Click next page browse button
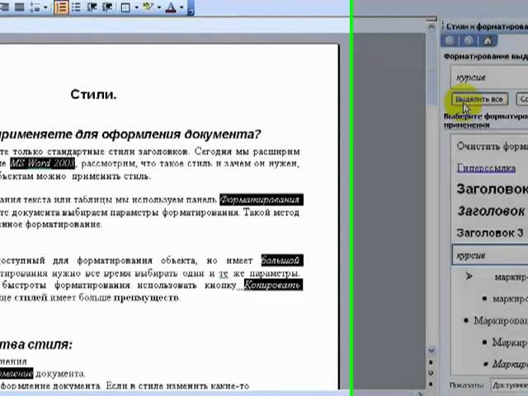The image size is (528, 396). tap(431, 384)
